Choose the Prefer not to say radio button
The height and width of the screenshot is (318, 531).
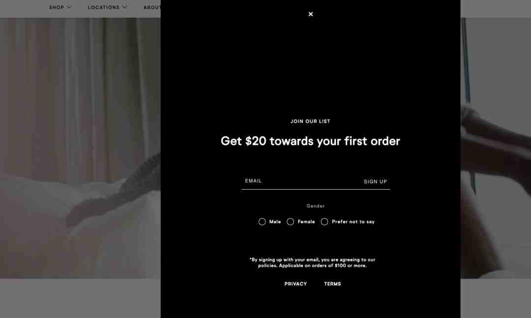[324, 222]
